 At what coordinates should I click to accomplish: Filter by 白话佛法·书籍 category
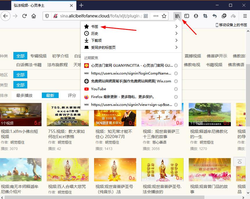[29, 65]
